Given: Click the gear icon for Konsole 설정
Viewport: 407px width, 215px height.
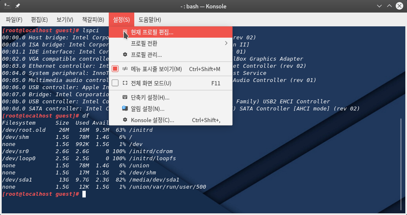Looking at the screenshot, I should tap(125, 120).
